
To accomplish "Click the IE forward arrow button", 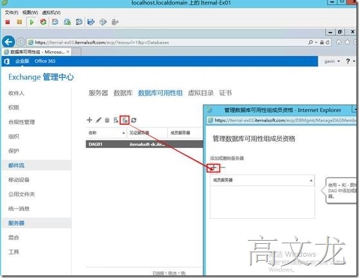I will [x=21, y=42].
